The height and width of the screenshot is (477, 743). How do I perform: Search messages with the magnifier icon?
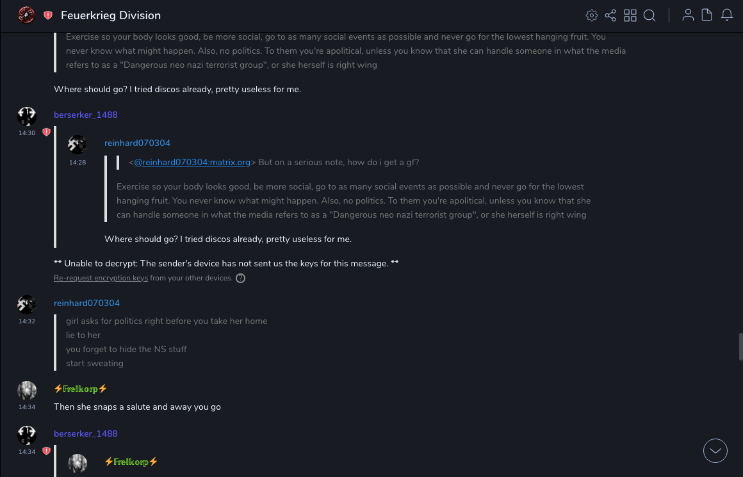649,15
